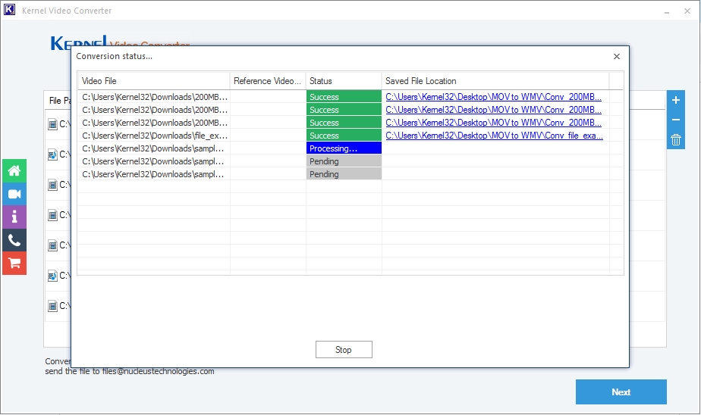This screenshot has width=701, height=415.
Task: Open the Home sidebar icon
Action: click(x=14, y=170)
